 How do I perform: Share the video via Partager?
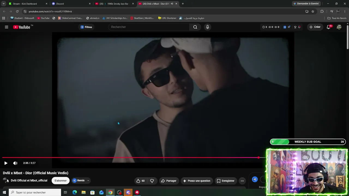point(169,181)
